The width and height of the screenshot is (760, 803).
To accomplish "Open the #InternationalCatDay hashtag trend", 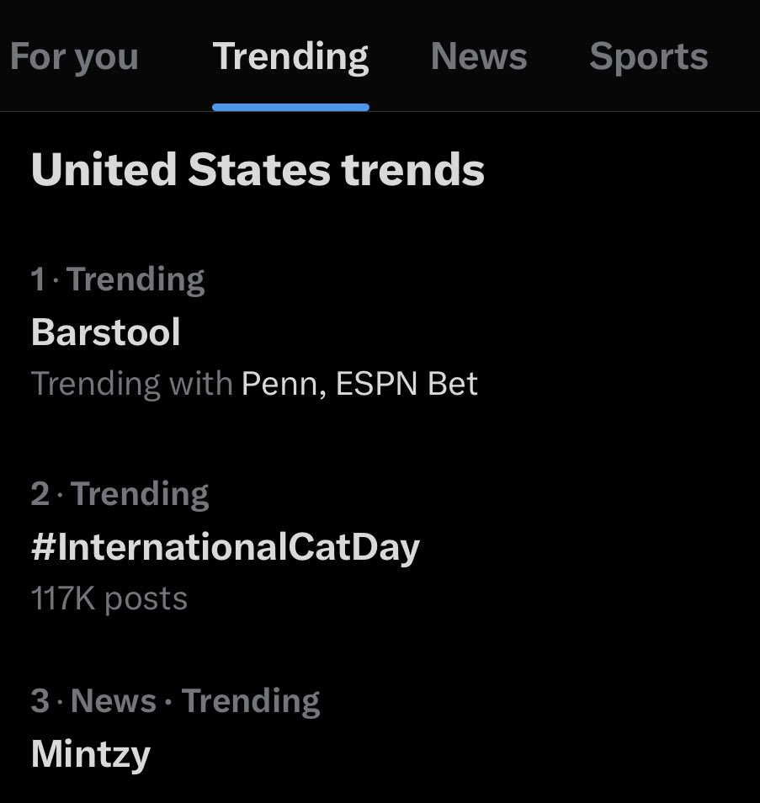I will 226,547.
